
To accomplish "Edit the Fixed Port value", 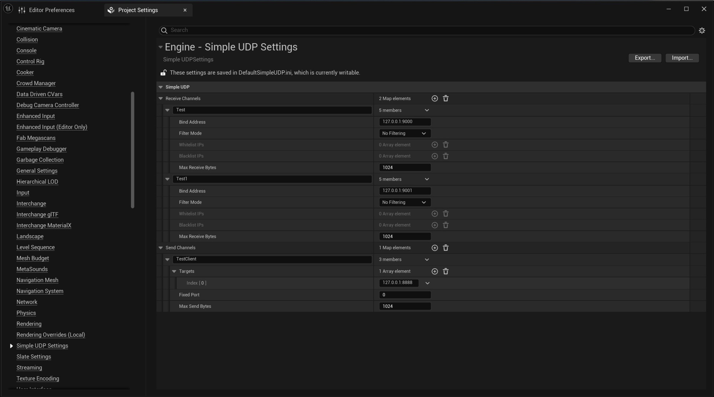I will click(405, 295).
